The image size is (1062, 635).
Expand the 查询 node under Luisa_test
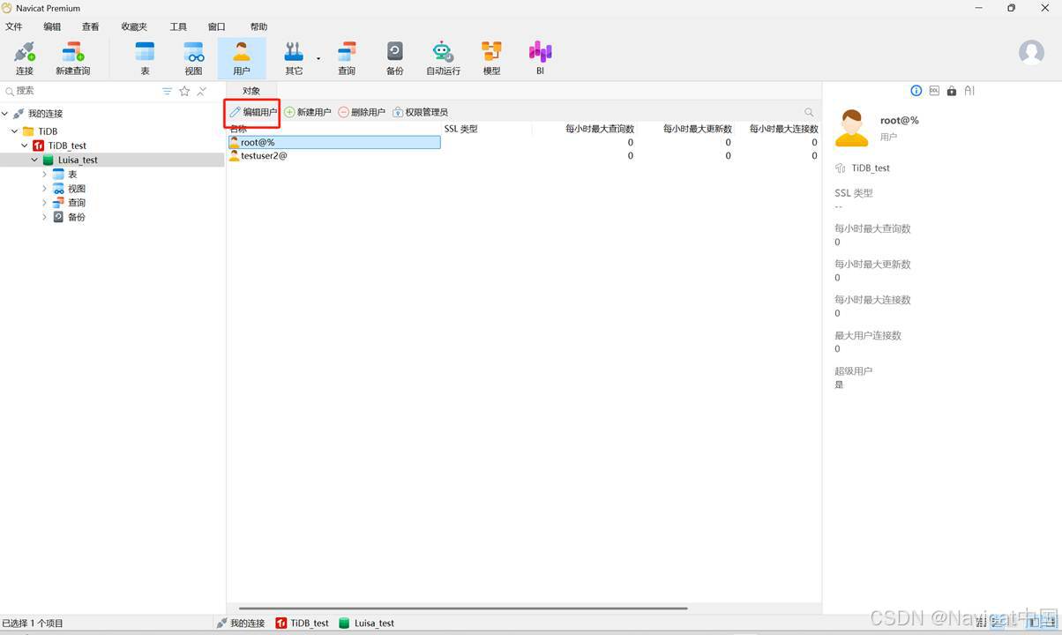click(45, 203)
